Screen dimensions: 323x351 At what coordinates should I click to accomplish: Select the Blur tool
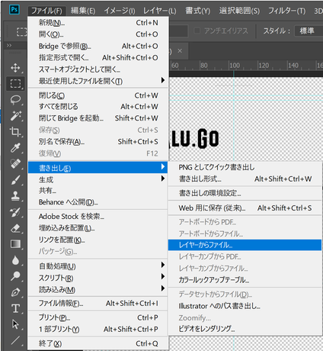pyautogui.click(x=15, y=260)
